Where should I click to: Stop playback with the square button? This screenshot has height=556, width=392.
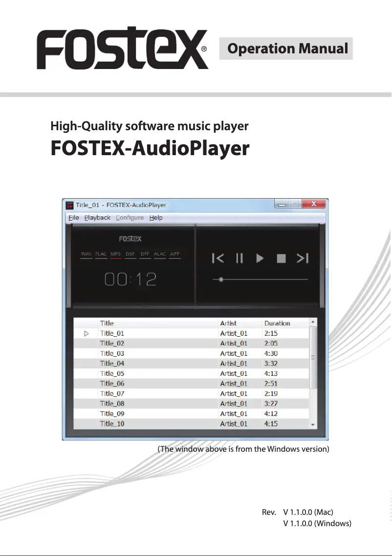281,258
